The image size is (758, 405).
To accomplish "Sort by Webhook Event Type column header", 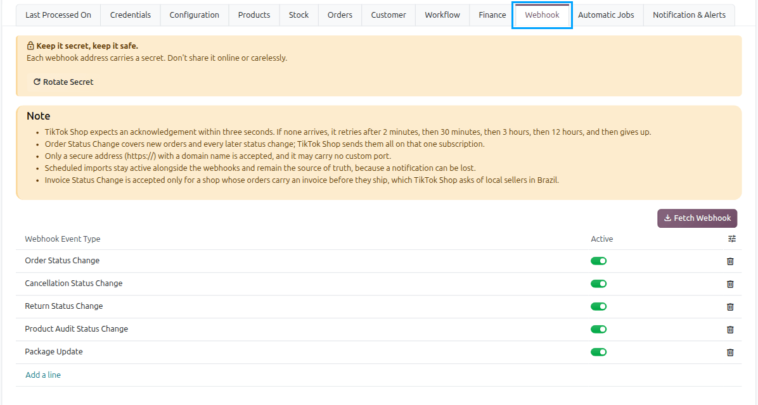I will tap(63, 239).
